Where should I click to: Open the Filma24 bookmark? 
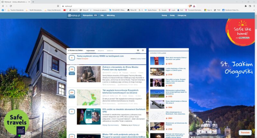(x=117, y=10)
